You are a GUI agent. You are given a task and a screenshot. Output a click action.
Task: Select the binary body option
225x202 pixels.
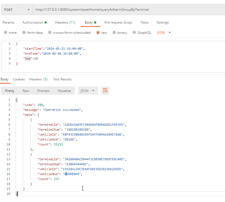click(114, 33)
